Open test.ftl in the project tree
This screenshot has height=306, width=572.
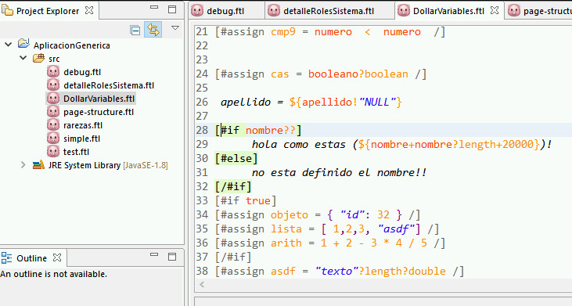76,152
